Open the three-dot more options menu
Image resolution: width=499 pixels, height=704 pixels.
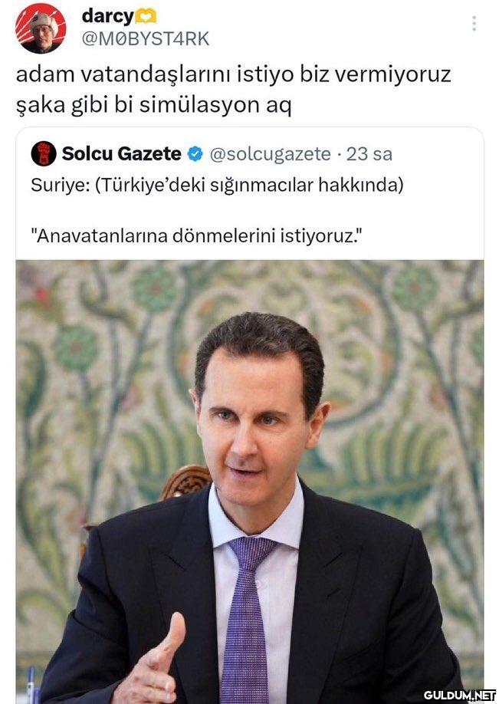474,23
